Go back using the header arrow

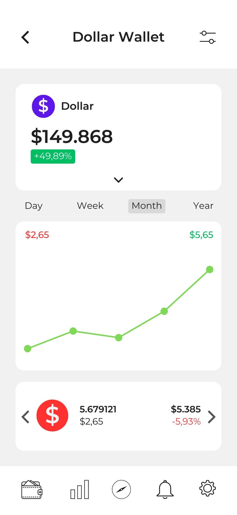[25, 37]
